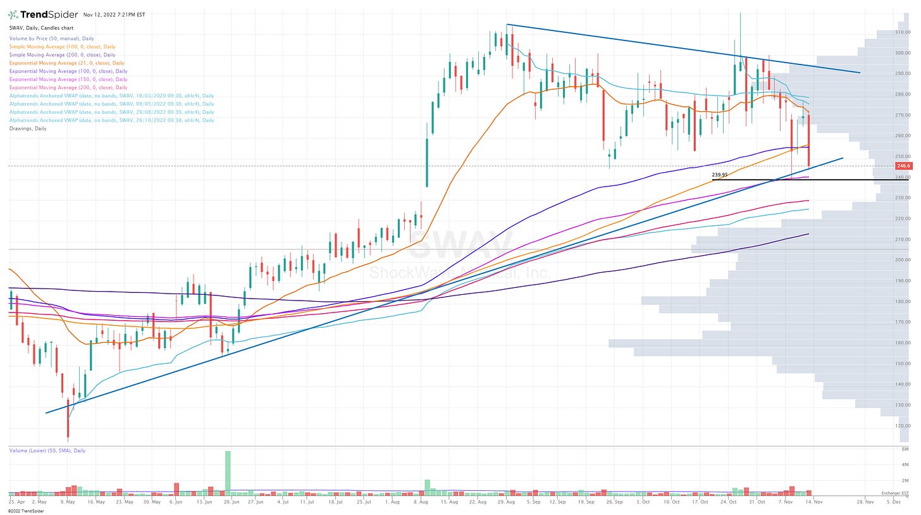921x515 pixels.
Task: Click the 180.00 price axis label
Action: [903, 301]
